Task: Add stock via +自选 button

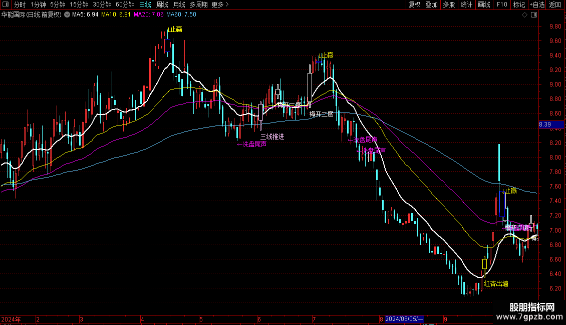Action: [537, 4]
